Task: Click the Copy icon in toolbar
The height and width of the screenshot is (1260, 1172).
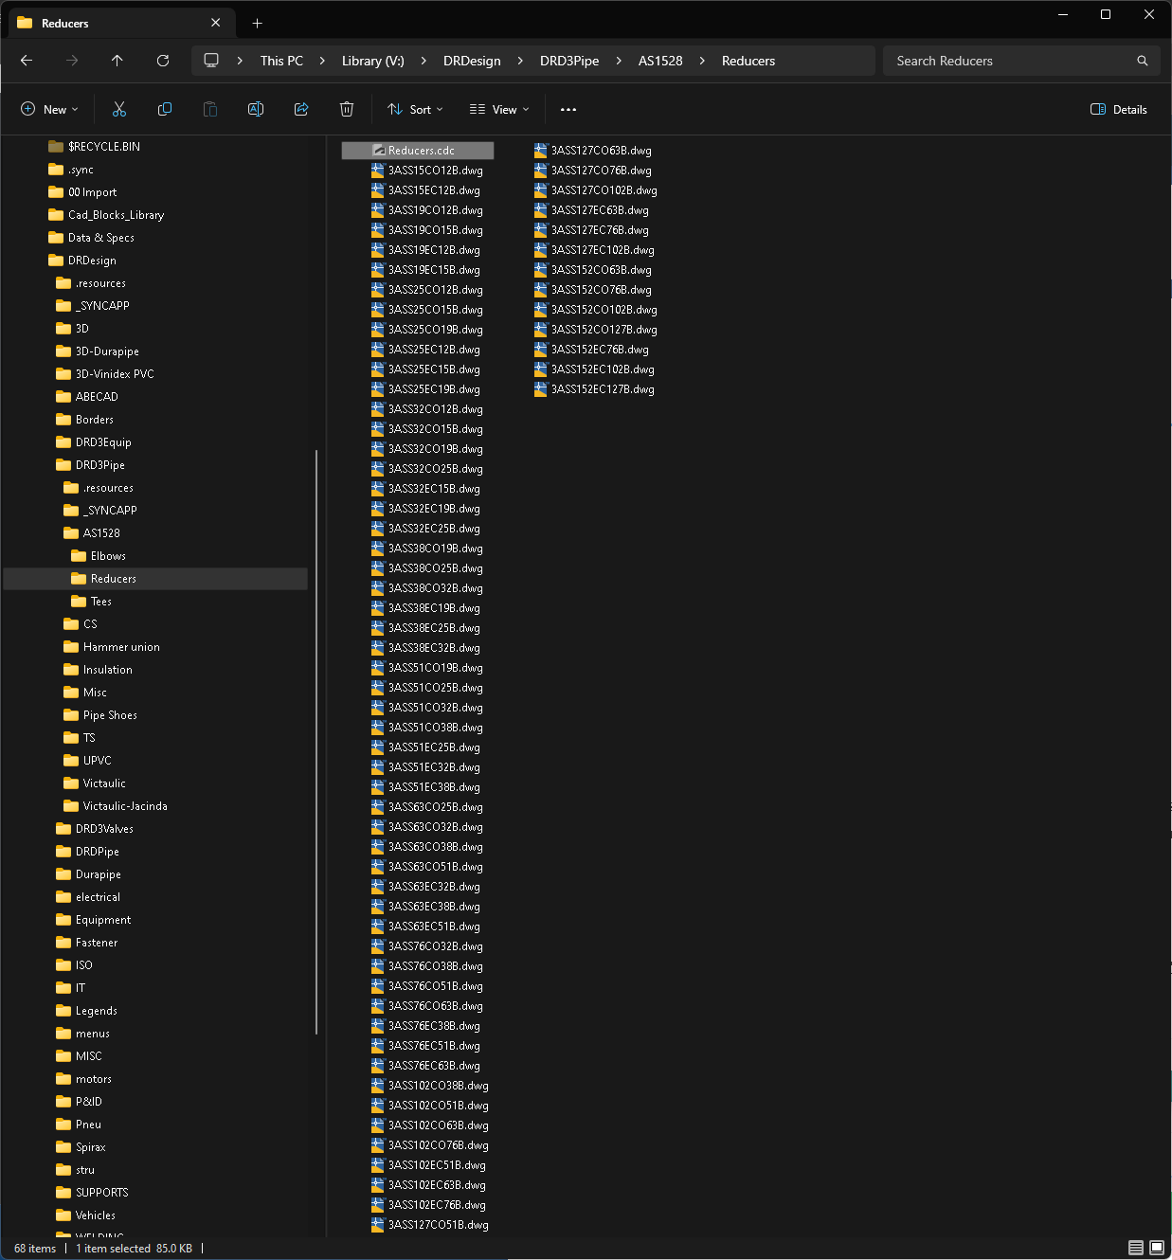Action: click(165, 110)
